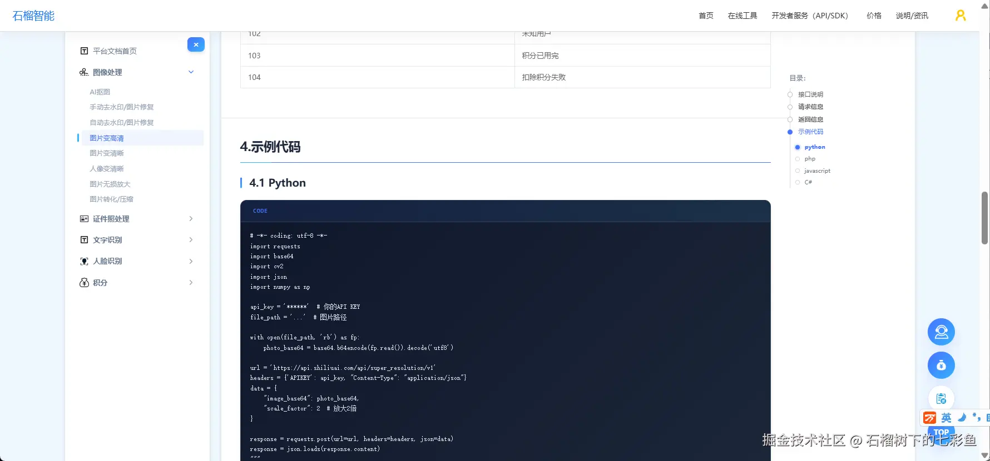Click the 积分 money bag icon in the sidebar

[x=84, y=283]
